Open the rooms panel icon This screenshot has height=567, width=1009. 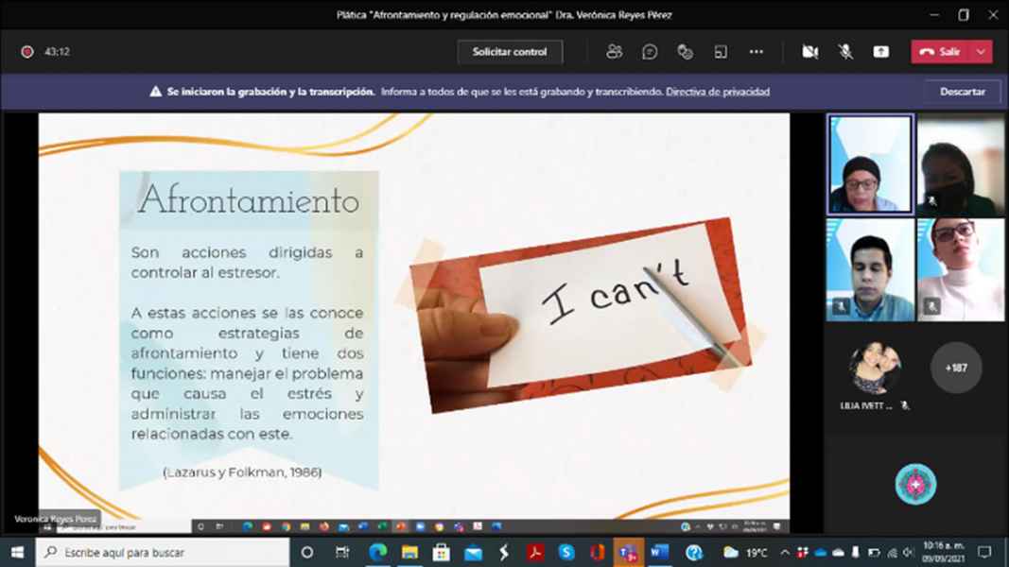[x=721, y=52]
